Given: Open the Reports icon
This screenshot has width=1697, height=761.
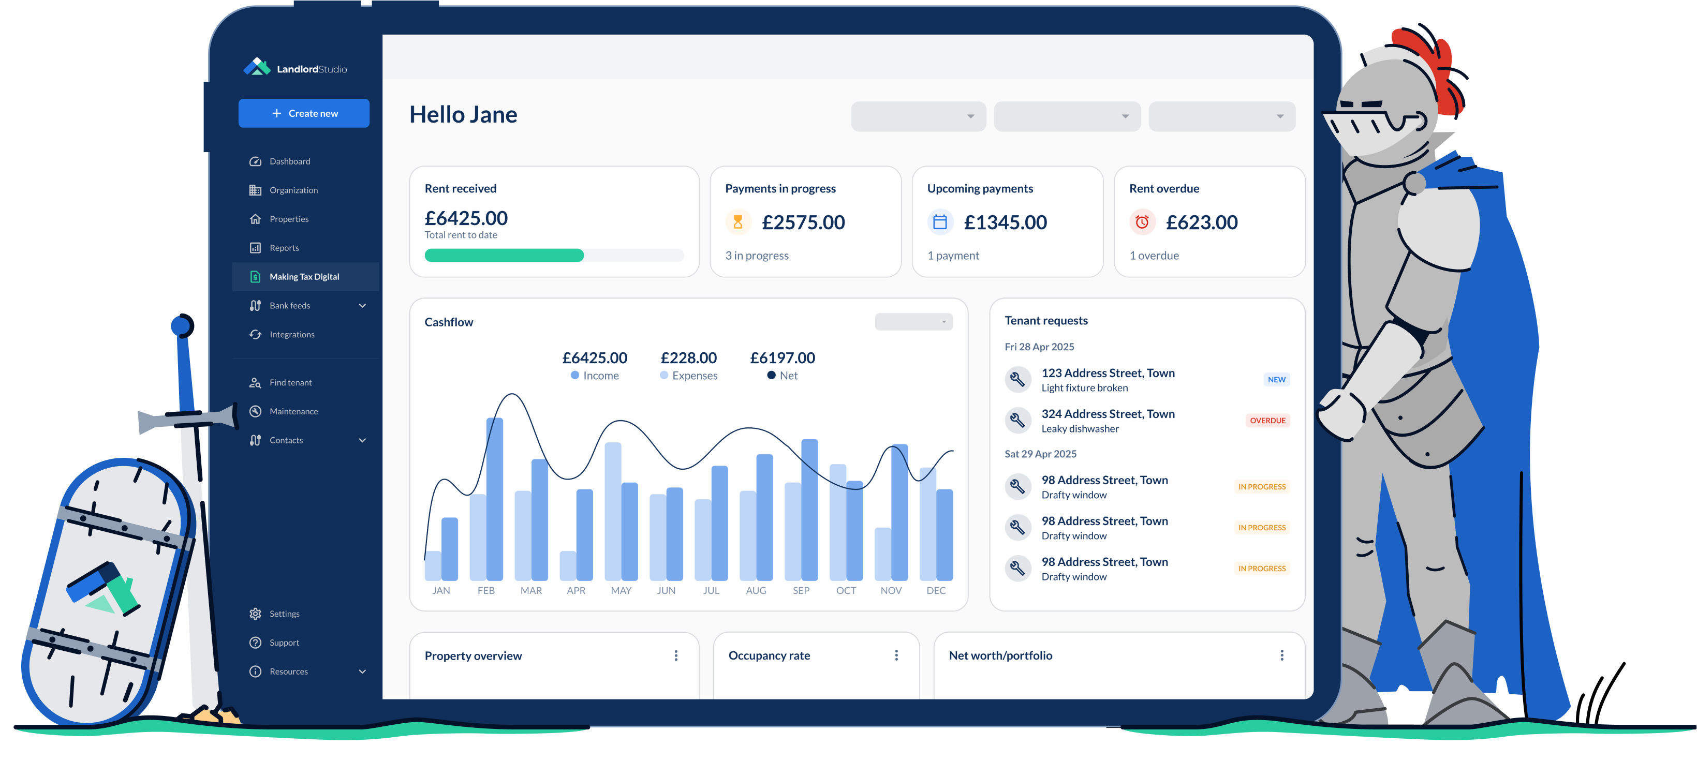Looking at the screenshot, I should tap(256, 247).
